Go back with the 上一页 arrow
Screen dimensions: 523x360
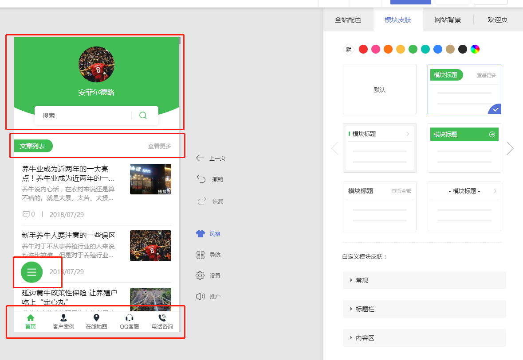pyautogui.click(x=200, y=158)
